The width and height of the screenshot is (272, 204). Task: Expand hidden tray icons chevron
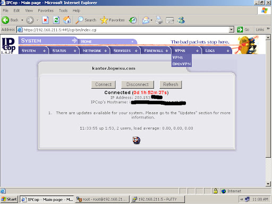tap(242, 199)
